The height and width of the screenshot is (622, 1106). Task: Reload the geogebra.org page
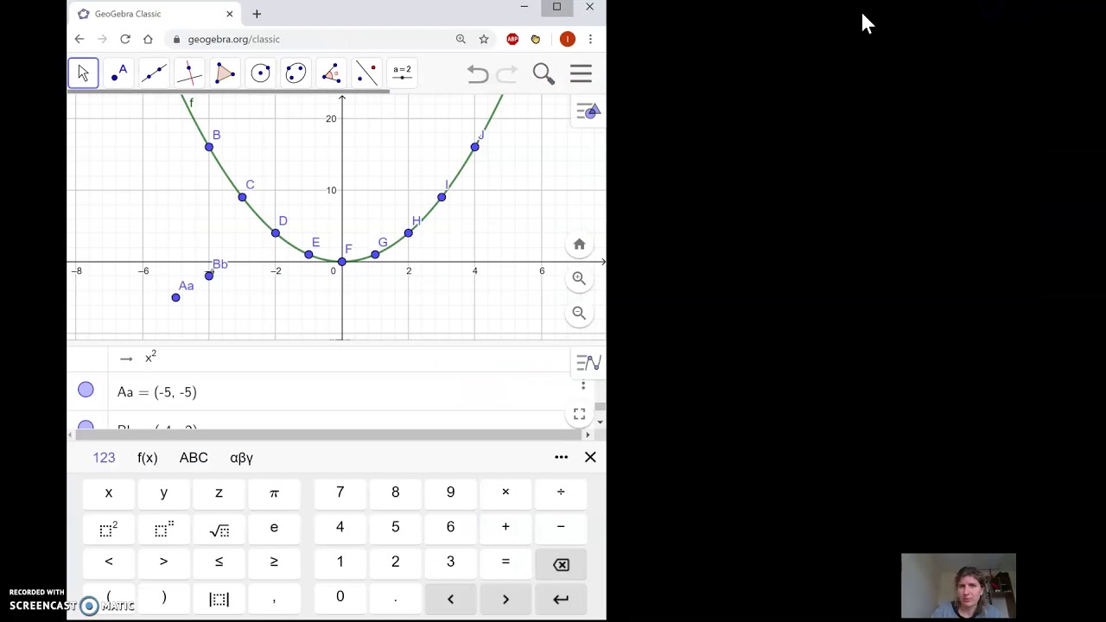(x=125, y=39)
